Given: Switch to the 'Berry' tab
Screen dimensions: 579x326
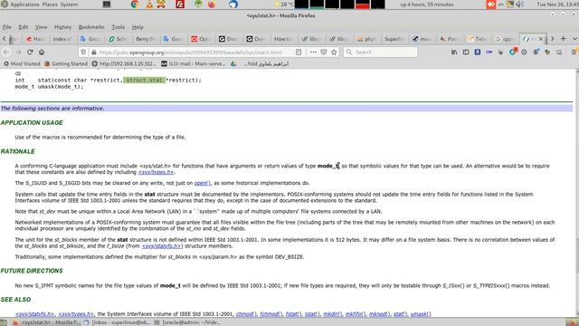Looking at the screenshot, I should click(145, 39).
